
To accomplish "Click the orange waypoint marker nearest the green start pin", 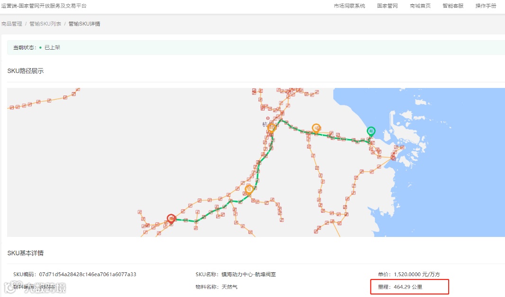I will coord(316,129).
